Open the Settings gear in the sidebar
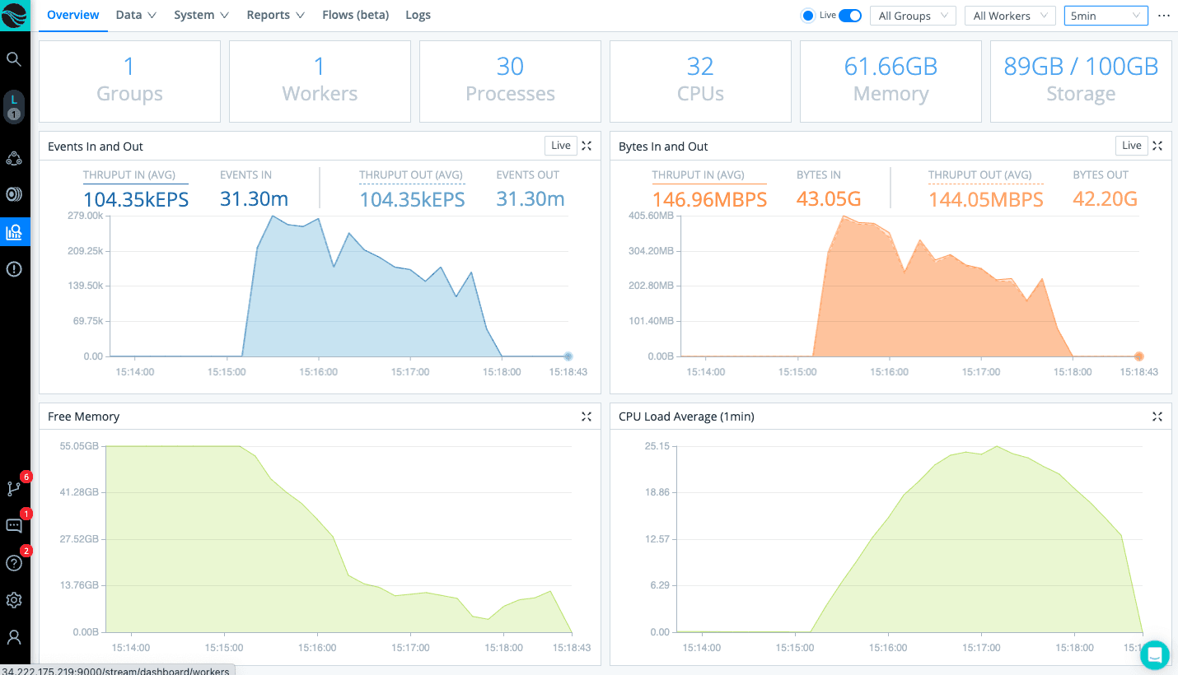1178x675 pixels. 14,600
